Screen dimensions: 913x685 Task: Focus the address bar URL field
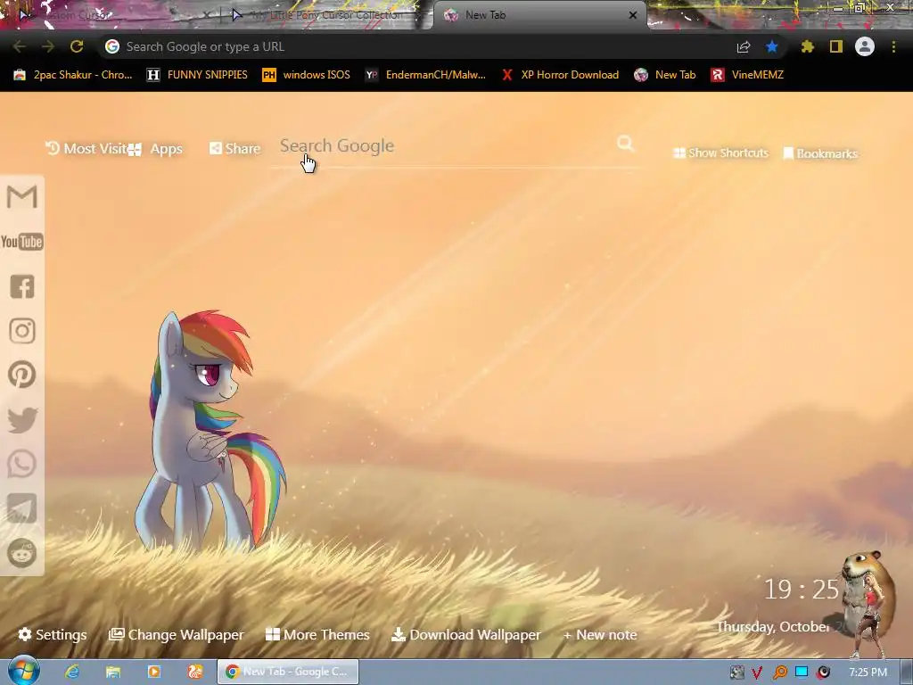point(419,46)
